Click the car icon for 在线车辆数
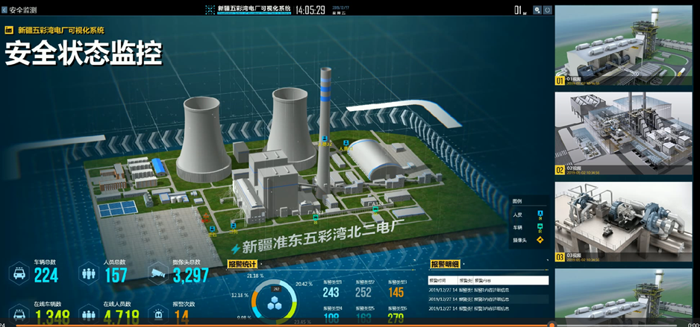Screen dimensions: 700x327 [x=19, y=314]
